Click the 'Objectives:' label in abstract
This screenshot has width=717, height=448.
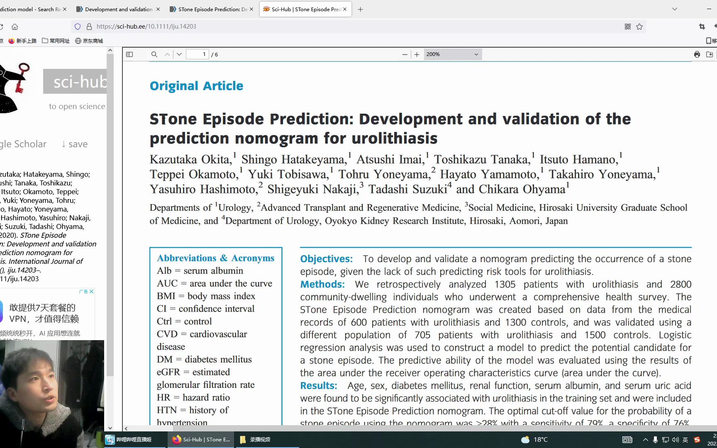pyautogui.click(x=327, y=259)
